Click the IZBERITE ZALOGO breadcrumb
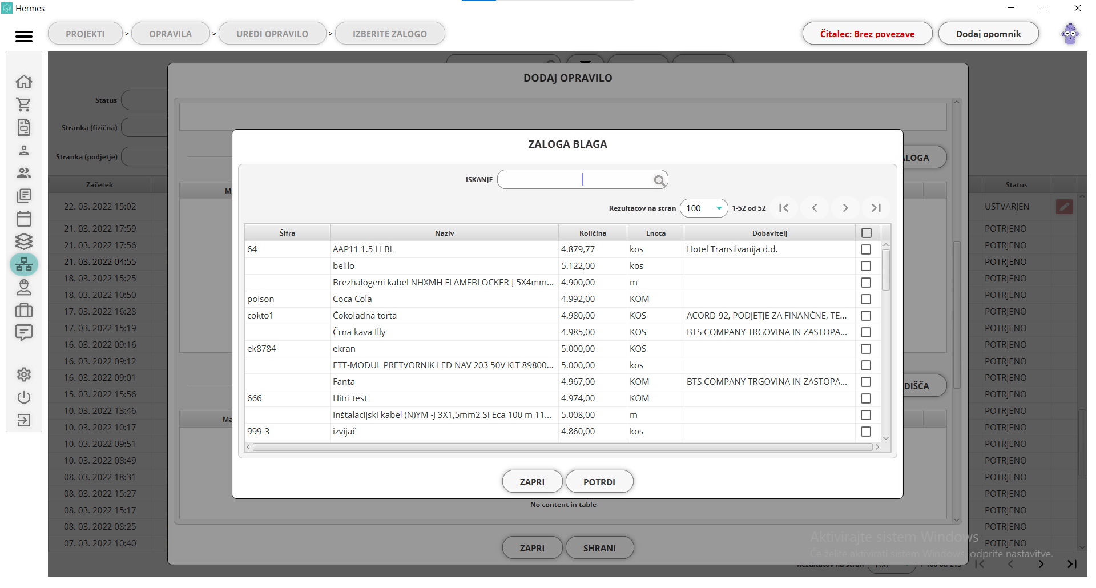This screenshot has width=1096, height=588. (390, 34)
